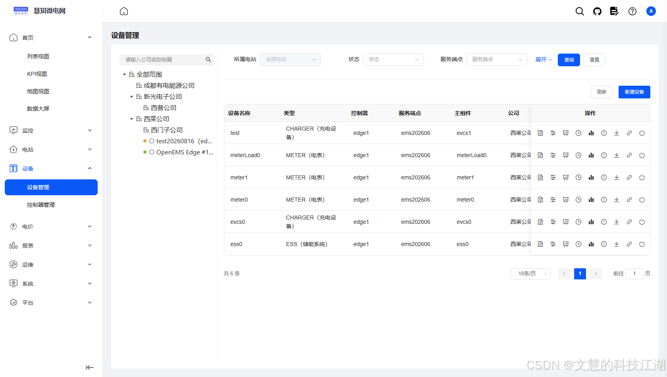
Task: Select the OpenEMS Edge #1 controller node
Action: [x=185, y=152]
